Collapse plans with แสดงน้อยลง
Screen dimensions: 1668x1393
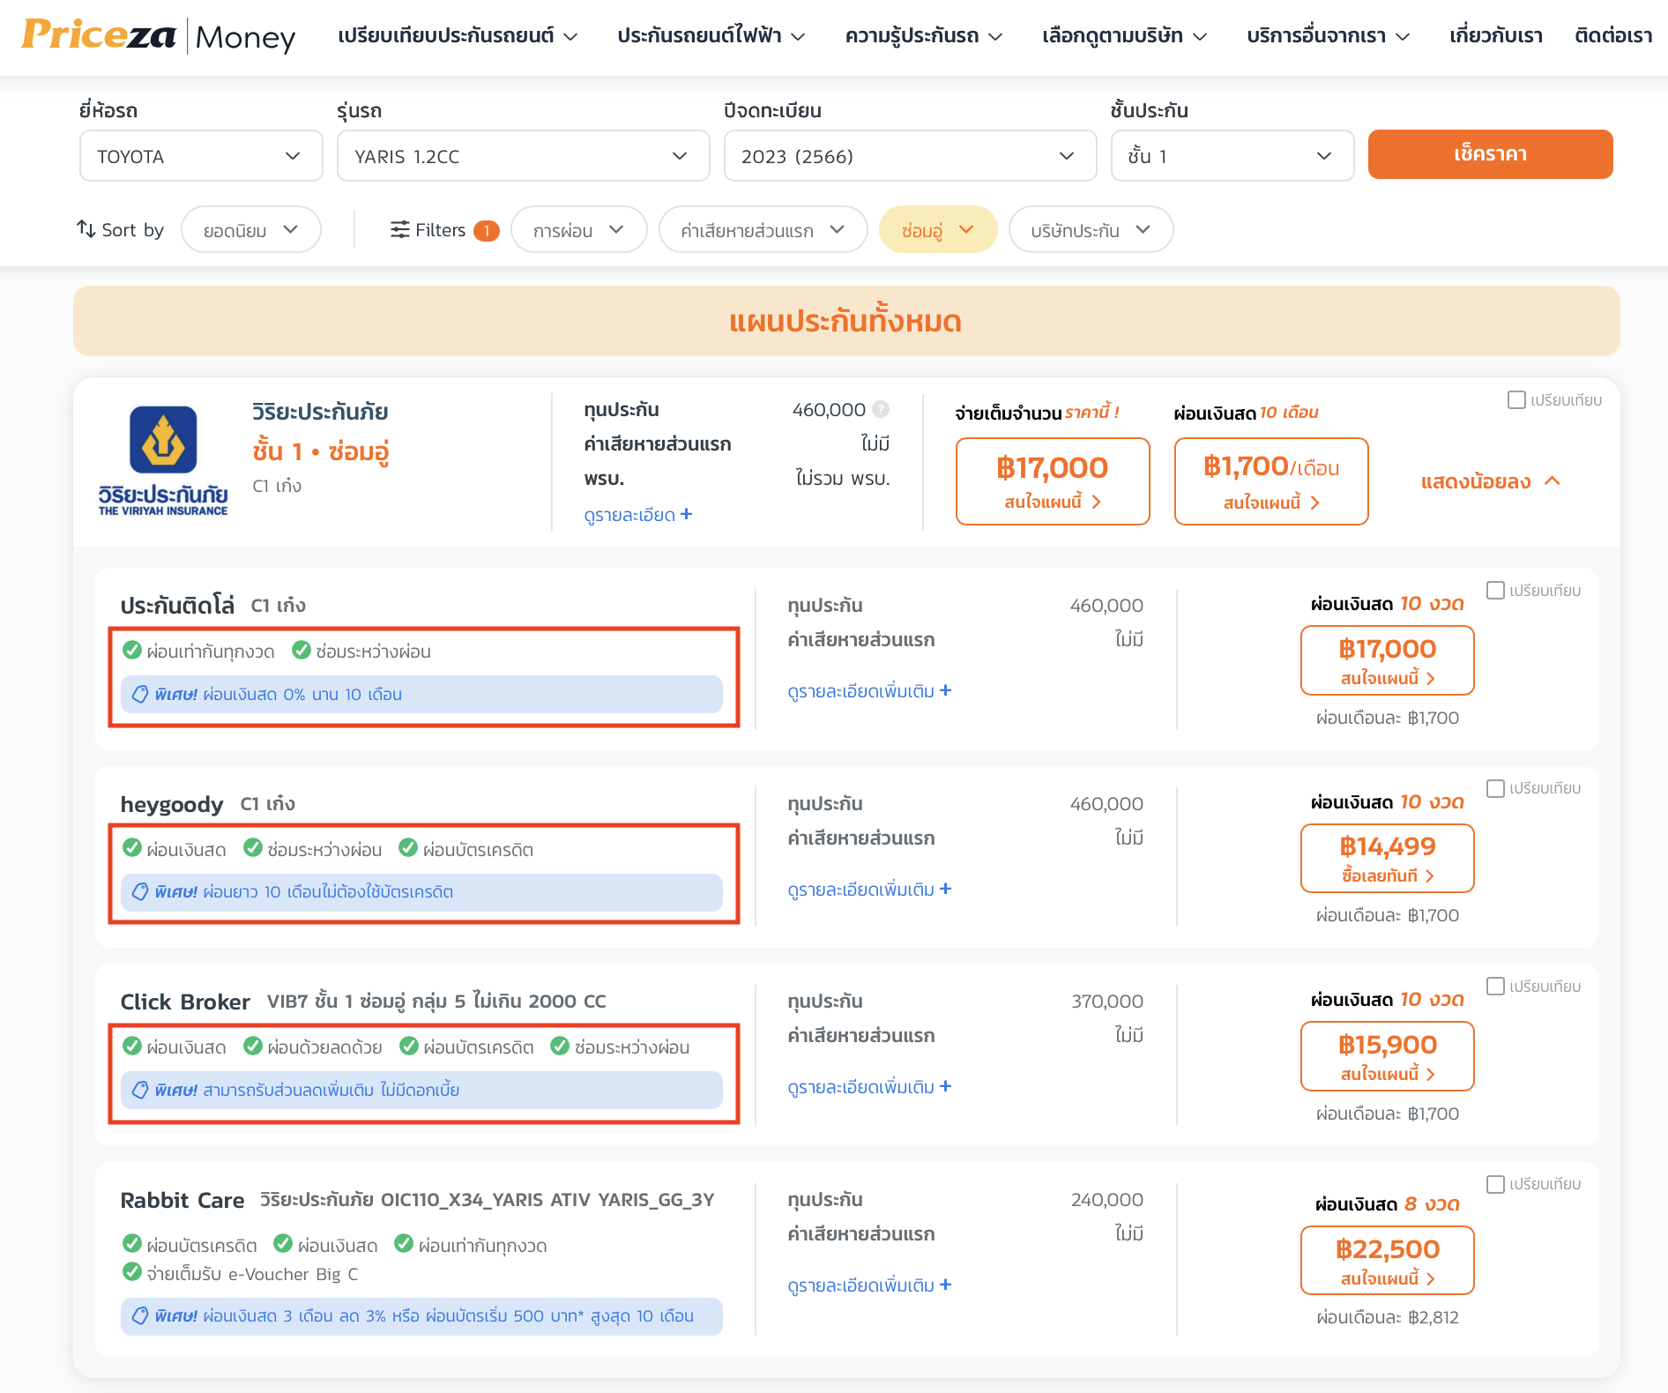pyautogui.click(x=1490, y=481)
